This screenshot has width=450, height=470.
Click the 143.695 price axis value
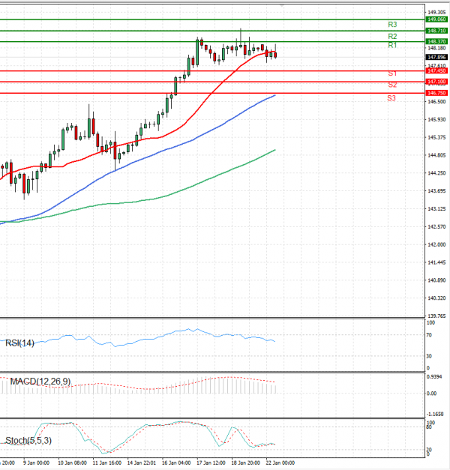(x=436, y=191)
